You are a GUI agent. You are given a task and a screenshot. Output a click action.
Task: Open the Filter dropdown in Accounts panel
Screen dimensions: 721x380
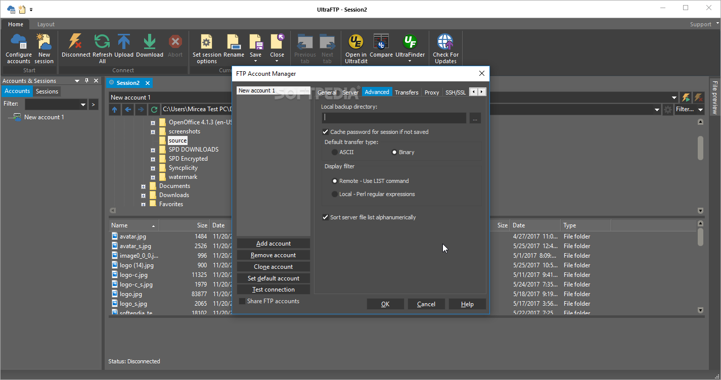[x=83, y=105]
